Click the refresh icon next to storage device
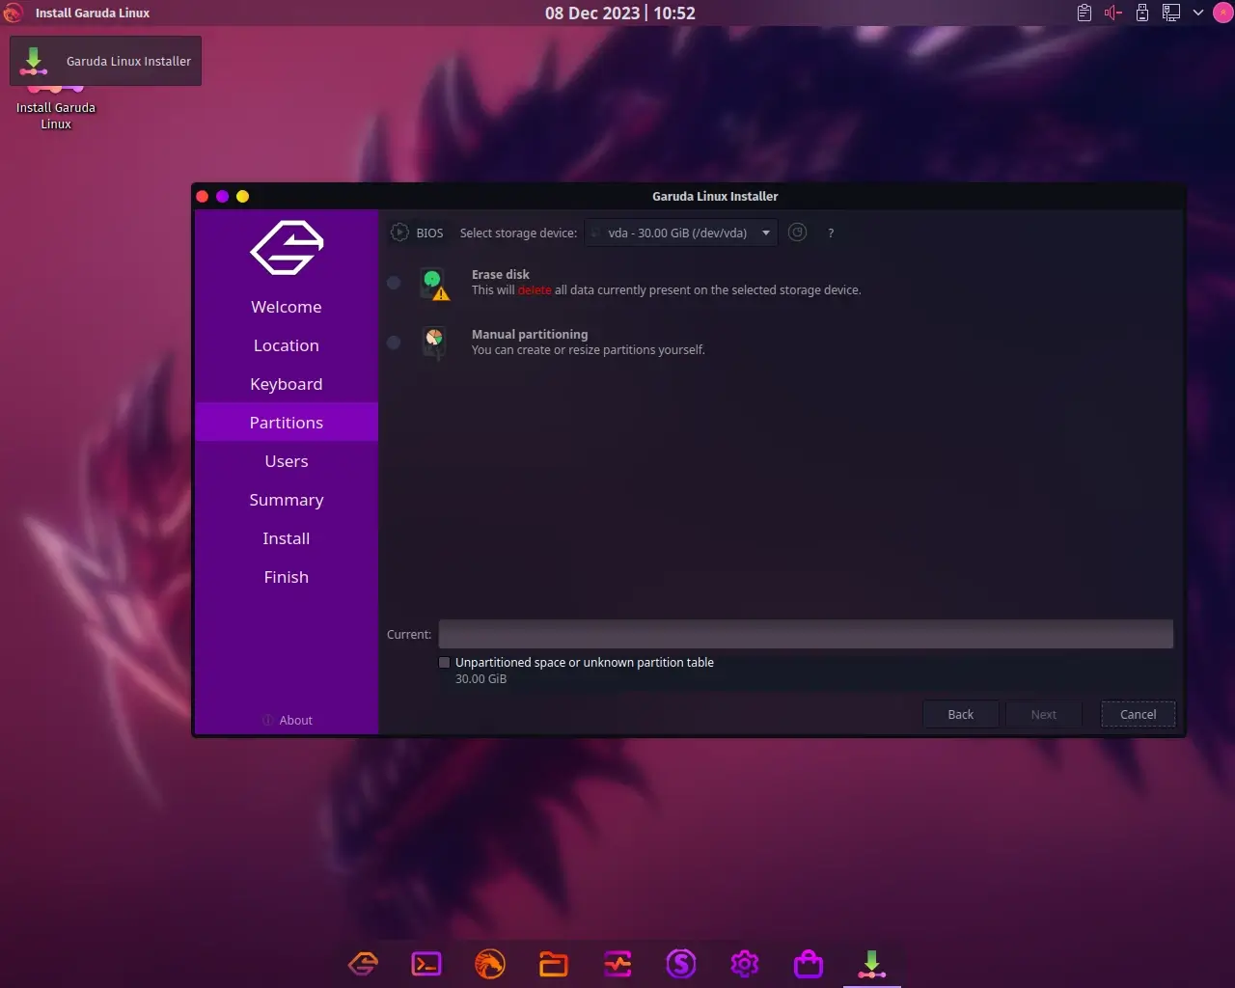 [797, 233]
